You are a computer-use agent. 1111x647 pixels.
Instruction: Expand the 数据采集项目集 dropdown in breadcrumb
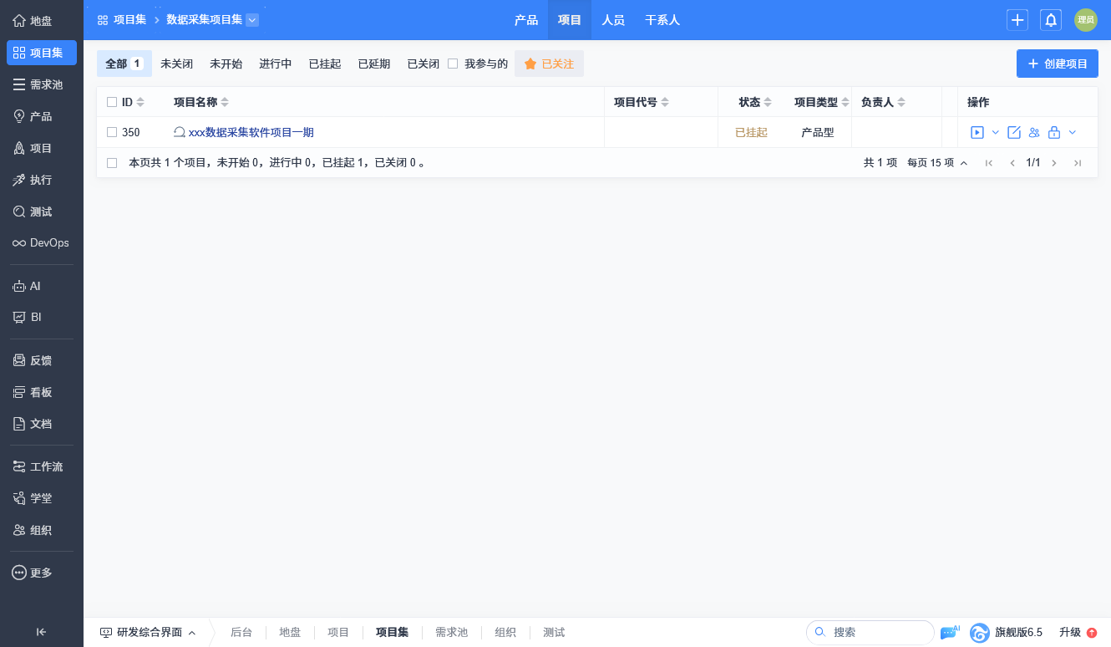(252, 20)
